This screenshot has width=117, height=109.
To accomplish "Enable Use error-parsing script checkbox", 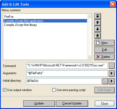I will pos(54,90).
